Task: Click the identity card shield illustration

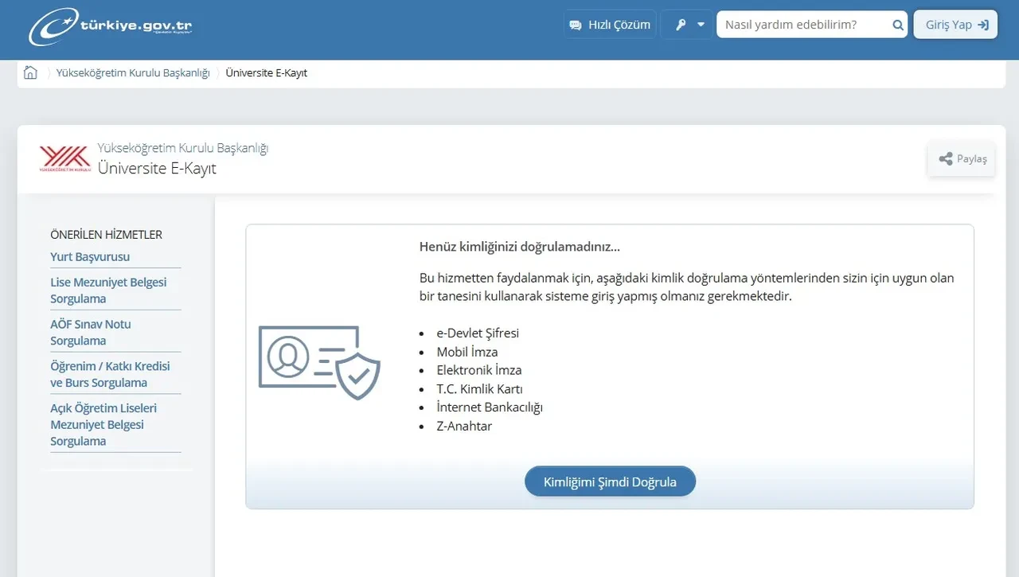Action: 319,362
